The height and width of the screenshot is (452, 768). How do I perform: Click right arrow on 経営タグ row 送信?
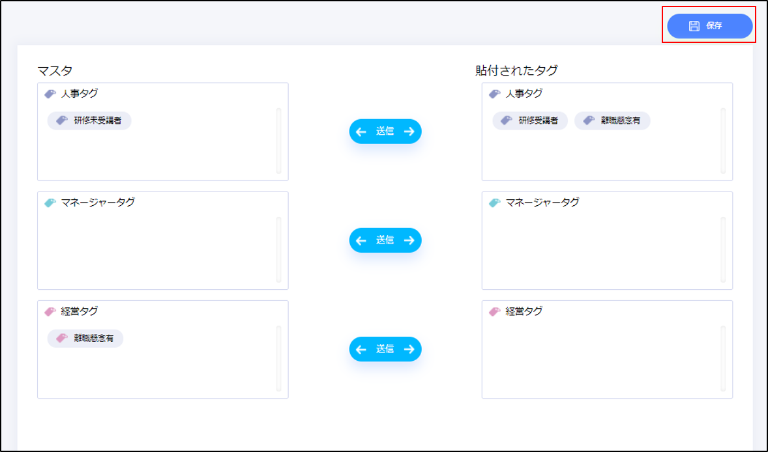point(409,349)
